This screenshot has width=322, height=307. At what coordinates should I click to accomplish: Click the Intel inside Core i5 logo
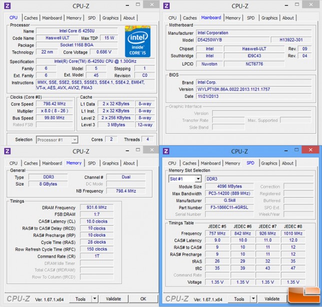point(138,41)
